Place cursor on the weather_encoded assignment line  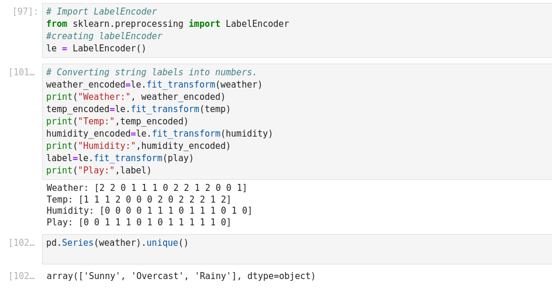click(x=154, y=85)
